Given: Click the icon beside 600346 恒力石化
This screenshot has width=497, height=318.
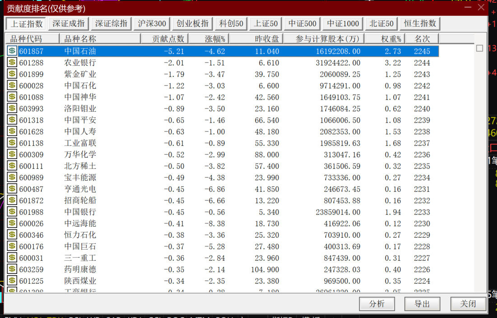Looking at the screenshot, I should (x=12, y=235).
